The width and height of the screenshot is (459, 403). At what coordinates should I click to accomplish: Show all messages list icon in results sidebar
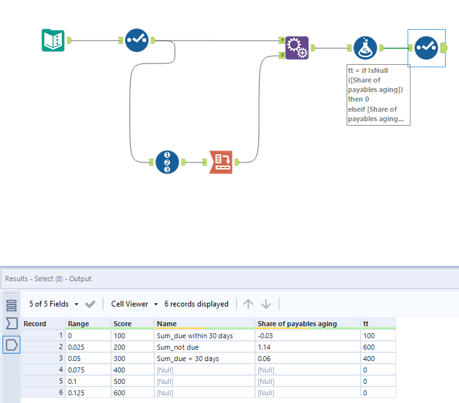[11, 305]
